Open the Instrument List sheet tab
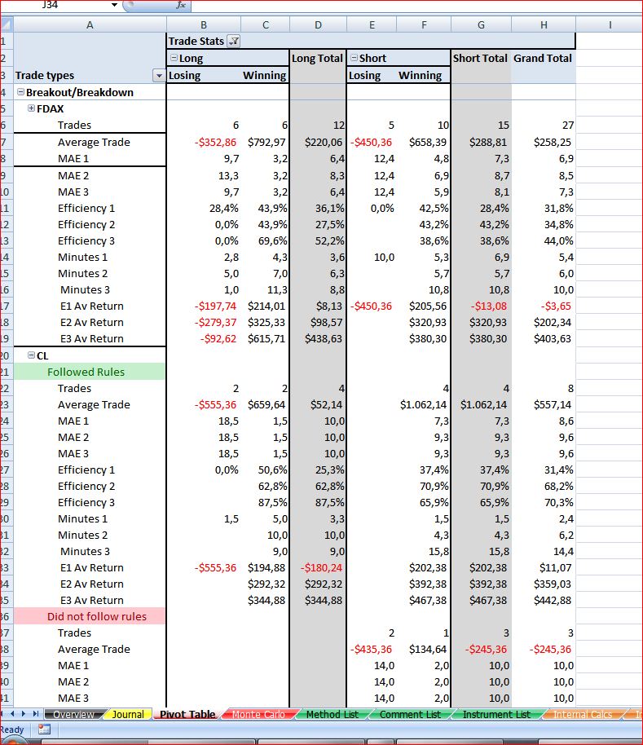The image size is (643, 745). (x=496, y=714)
